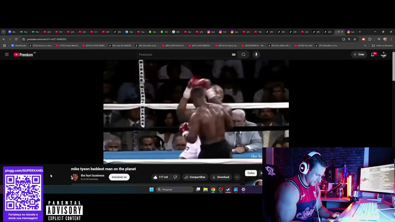Open (7292) Enéas Metal bookmark
Screen dimensions: 395x222
67,46
